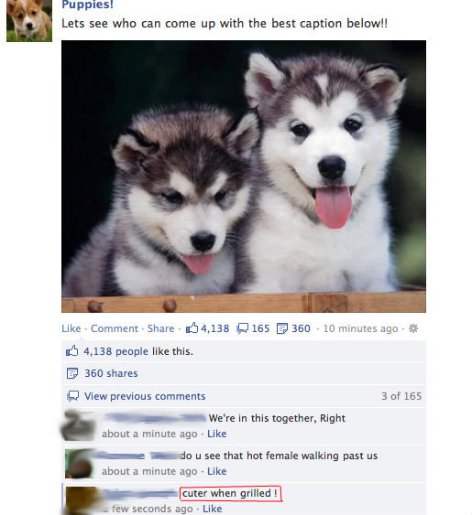
Task: Open the list of 4,138 people
Action: 115,351
